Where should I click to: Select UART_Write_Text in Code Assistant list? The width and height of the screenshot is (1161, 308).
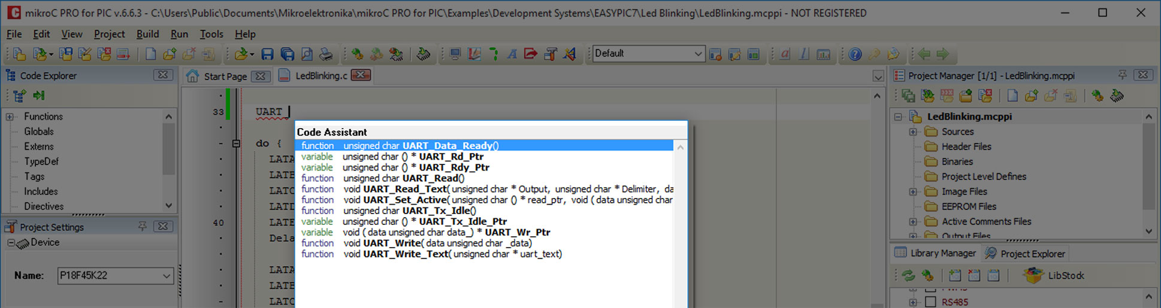click(484, 254)
